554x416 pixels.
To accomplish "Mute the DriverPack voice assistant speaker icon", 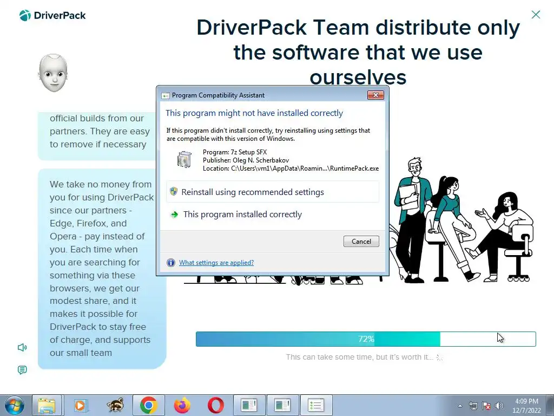I will (x=22, y=347).
